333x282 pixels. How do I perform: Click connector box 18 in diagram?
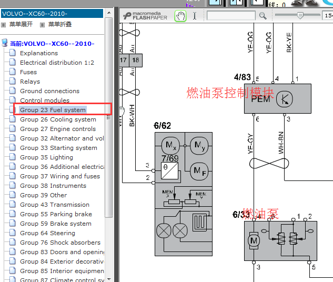136,61
